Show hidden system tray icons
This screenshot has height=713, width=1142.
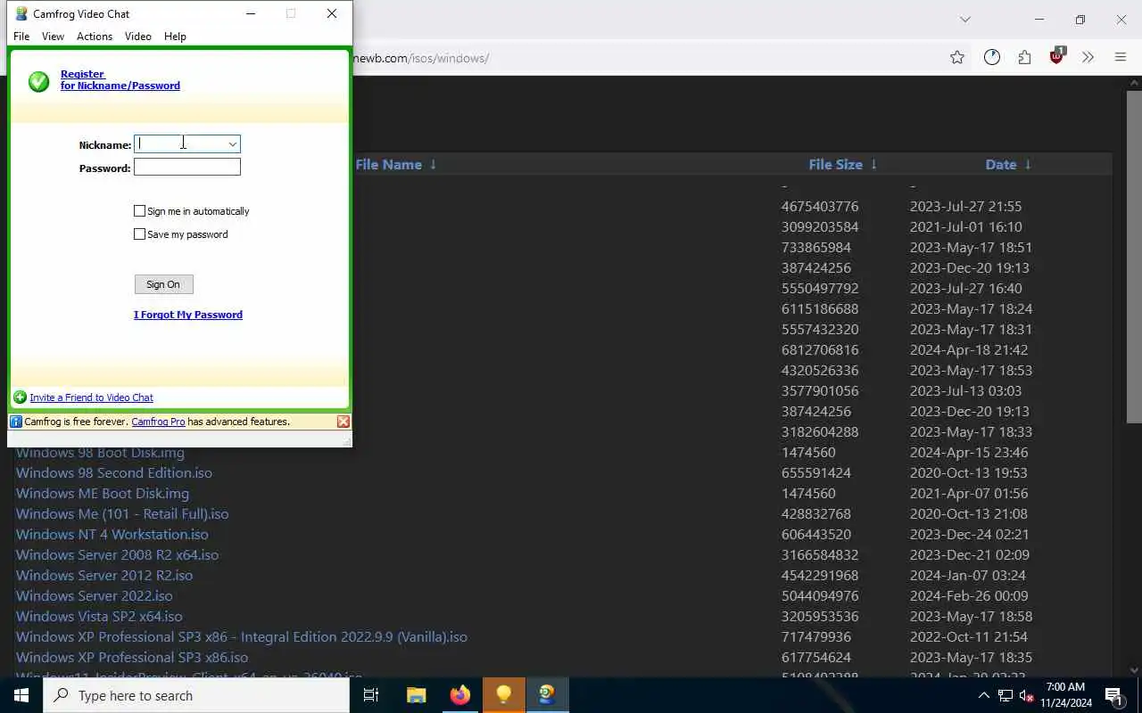(984, 695)
